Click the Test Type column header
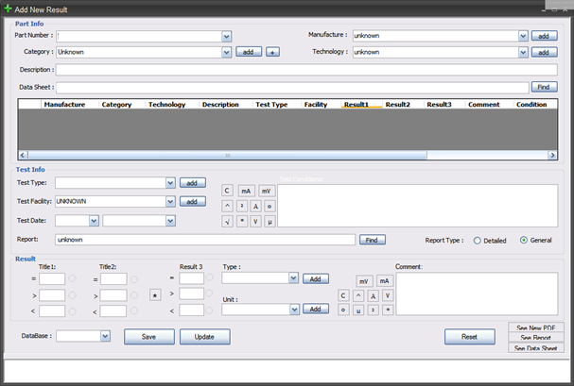The image size is (574, 386). tap(272, 105)
